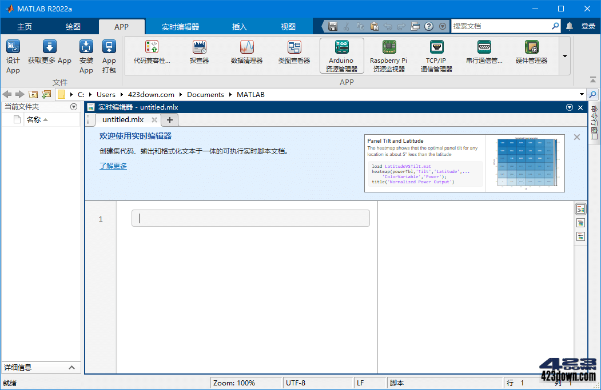
Task: Collapse the 详细信息 panel
Action: (x=71, y=367)
